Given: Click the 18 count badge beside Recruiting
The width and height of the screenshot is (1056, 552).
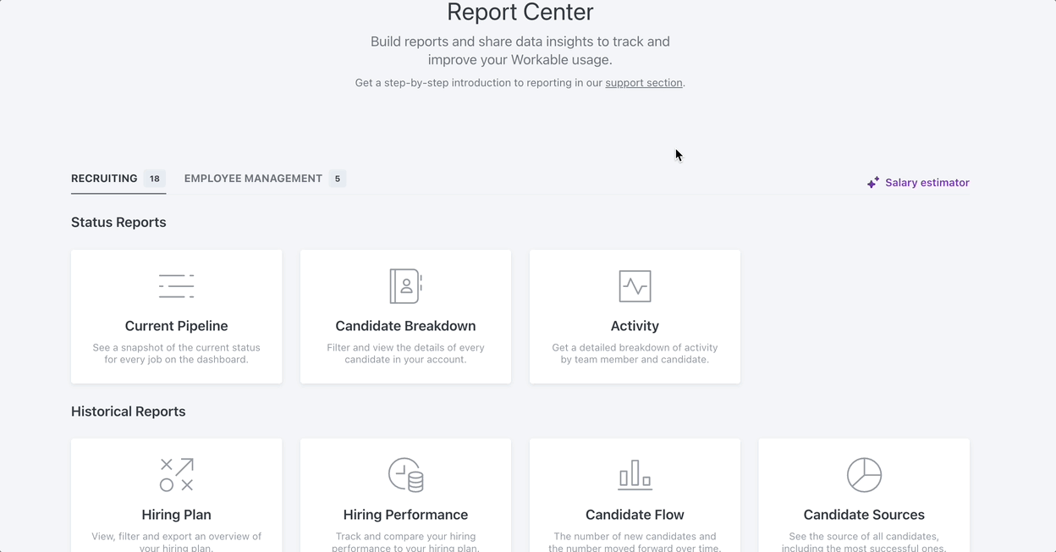Looking at the screenshot, I should pyautogui.click(x=155, y=179).
